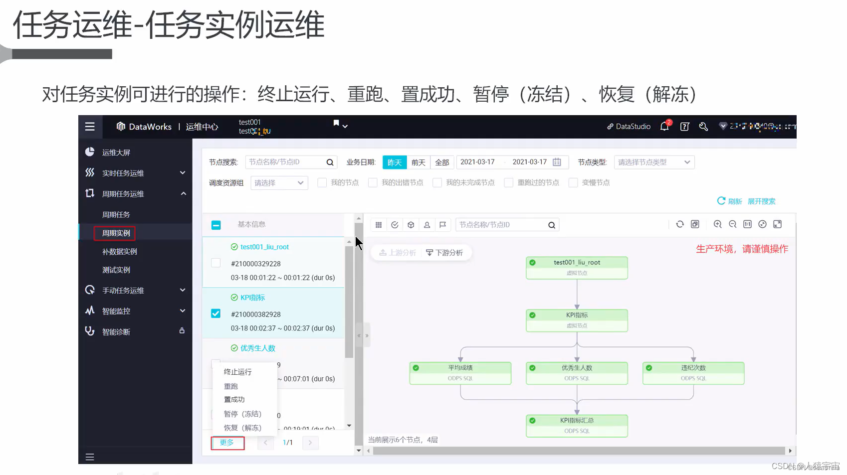Open the wrench settings icon in the top bar

click(703, 126)
